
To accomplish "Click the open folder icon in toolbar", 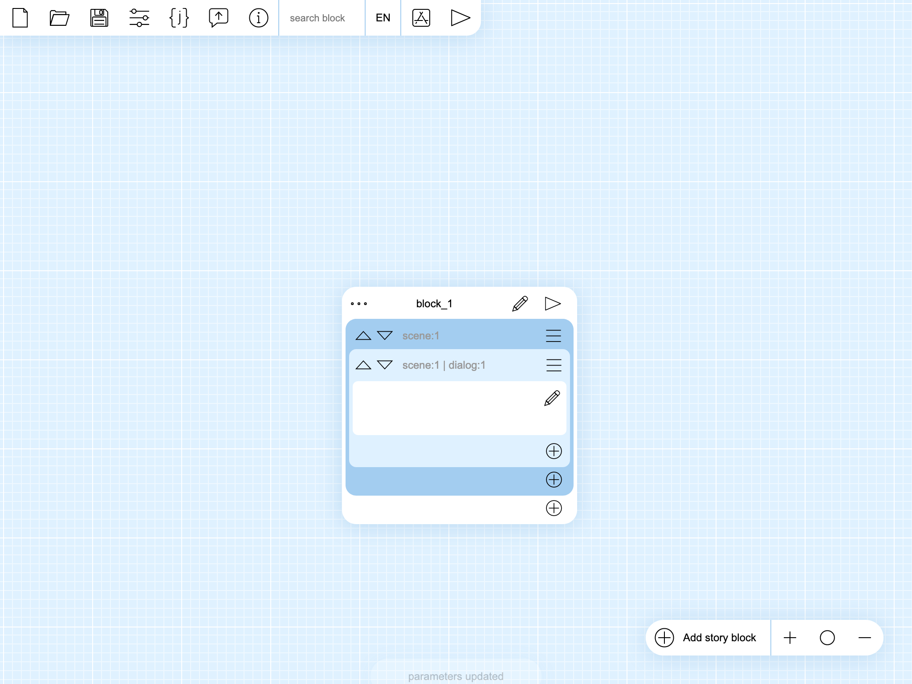I will tap(59, 18).
